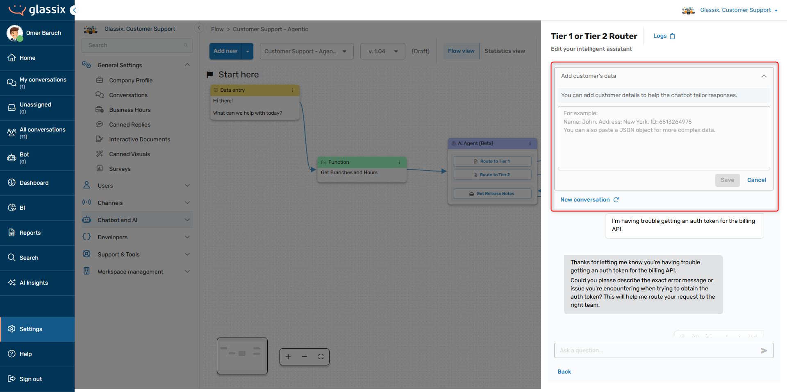
Task: Open the Search page in the sidebar
Action: click(x=37, y=258)
